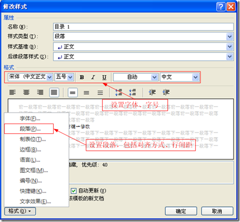Increase indent icon
The image size is (240, 222).
click(x=166, y=92)
